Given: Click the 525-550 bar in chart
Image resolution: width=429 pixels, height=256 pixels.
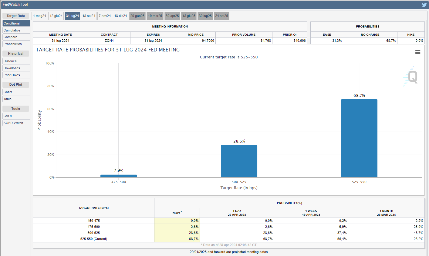Looking at the screenshot, I should pos(359,138).
